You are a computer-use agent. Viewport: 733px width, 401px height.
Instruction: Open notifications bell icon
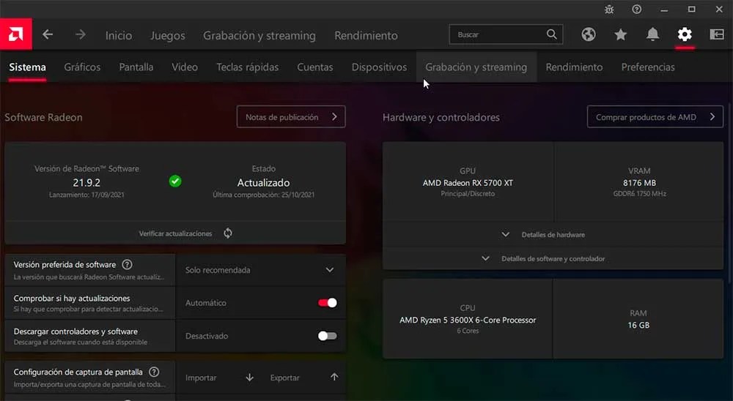pyautogui.click(x=652, y=34)
